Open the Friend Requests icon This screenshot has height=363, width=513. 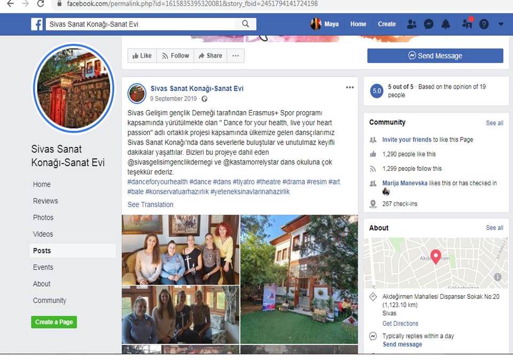tap(411, 24)
